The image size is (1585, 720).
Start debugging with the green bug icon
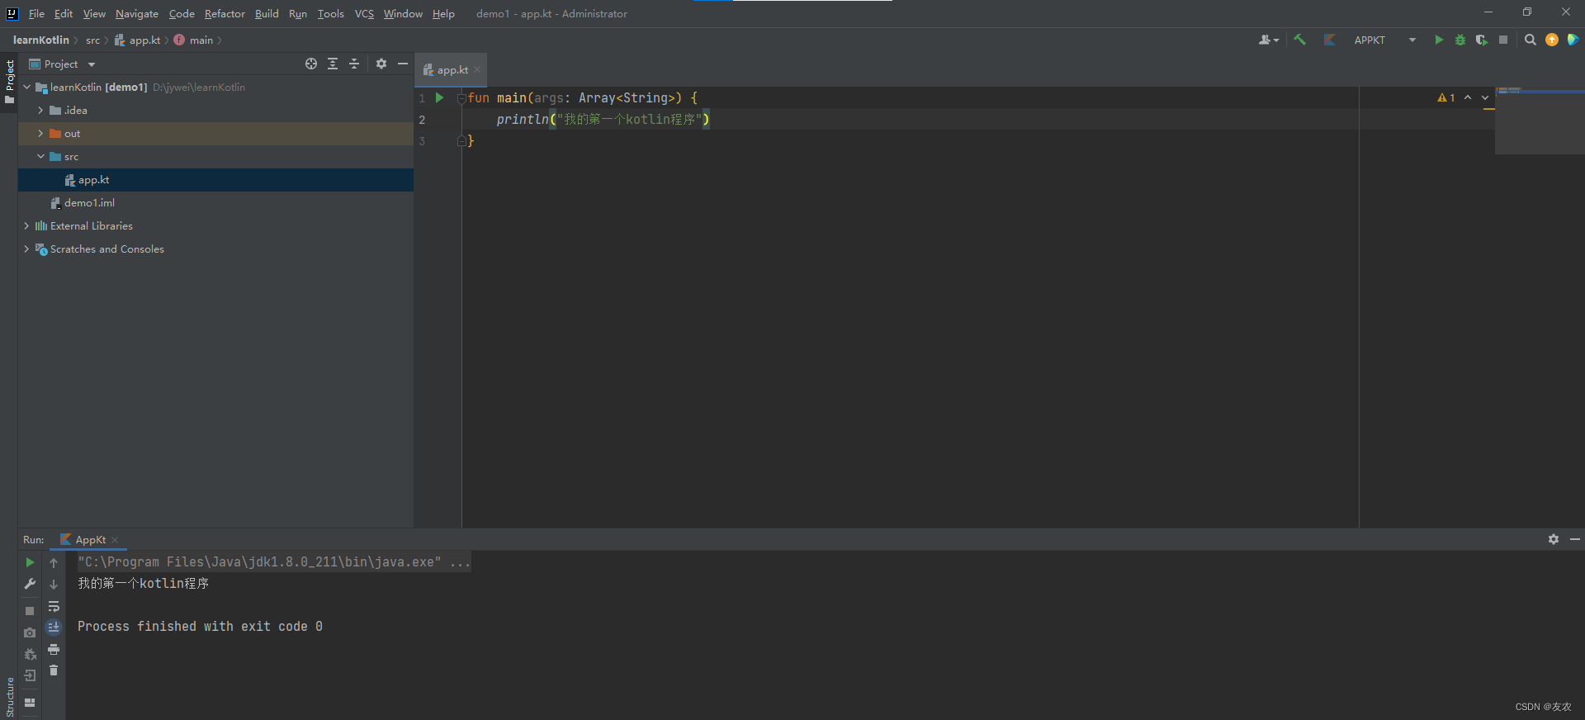[x=1460, y=40]
